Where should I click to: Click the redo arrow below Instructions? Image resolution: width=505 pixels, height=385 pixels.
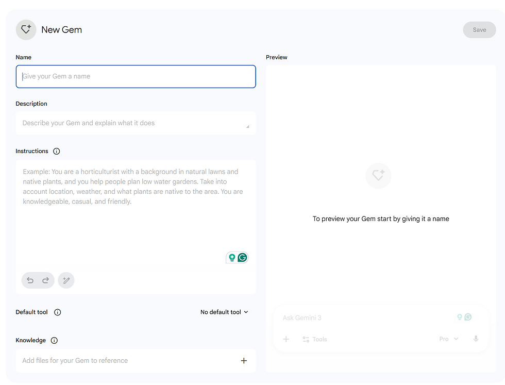[x=45, y=280]
